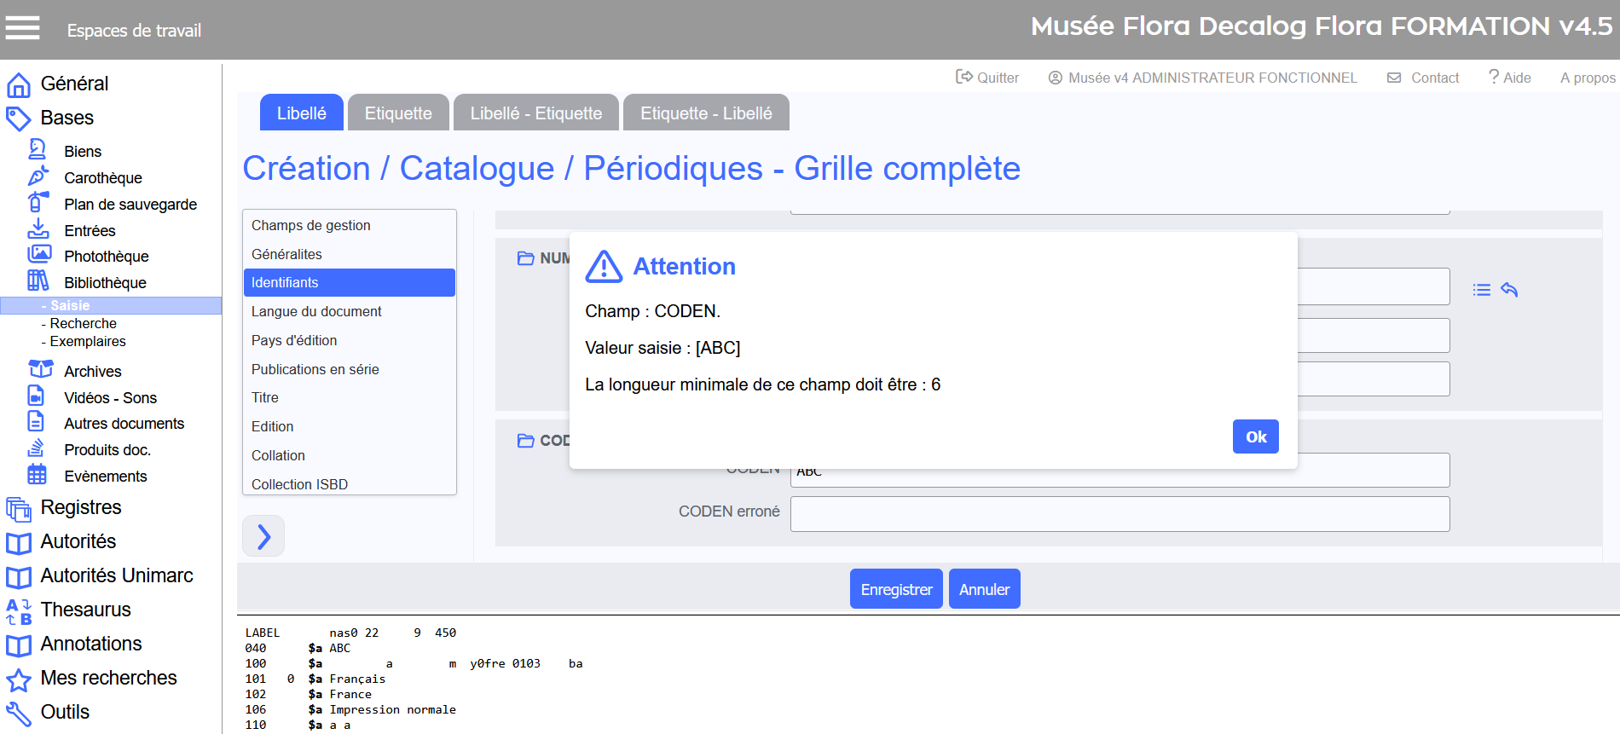The height and width of the screenshot is (734, 1620).
Task: Switch to the Etiquette tab
Action: point(398,113)
